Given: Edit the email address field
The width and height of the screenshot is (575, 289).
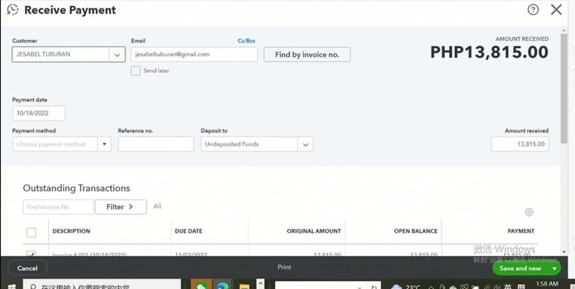Looking at the screenshot, I should pos(194,54).
